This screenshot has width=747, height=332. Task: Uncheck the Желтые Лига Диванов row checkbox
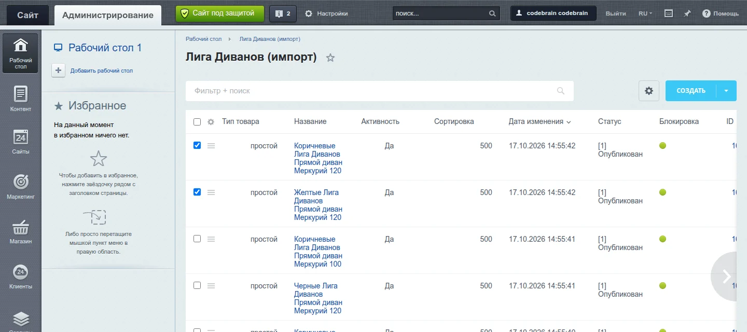pos(197,192)
